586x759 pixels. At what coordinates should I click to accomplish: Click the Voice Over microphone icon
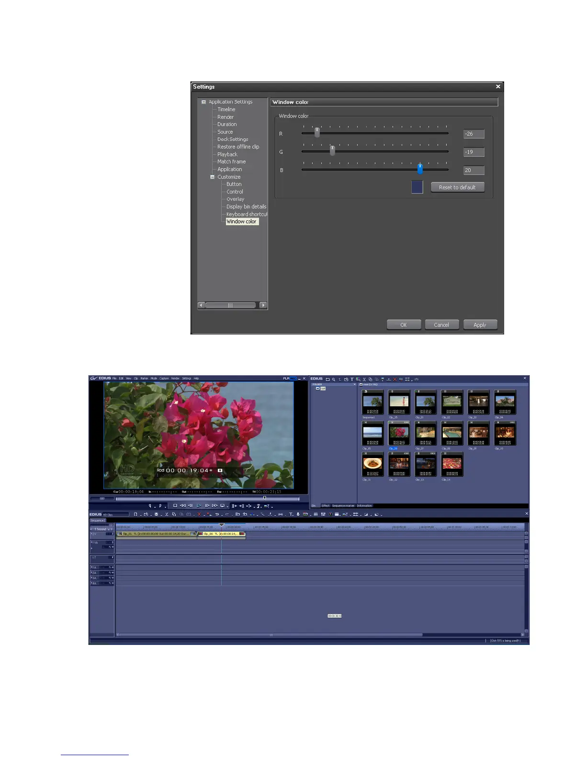coord(298,514)
